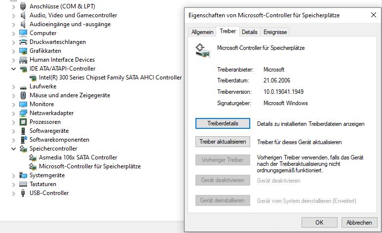The image size is (382, 233).
Task: Open the Ereignisse tab
Action: pyautogui.click(x=275, y=32)
